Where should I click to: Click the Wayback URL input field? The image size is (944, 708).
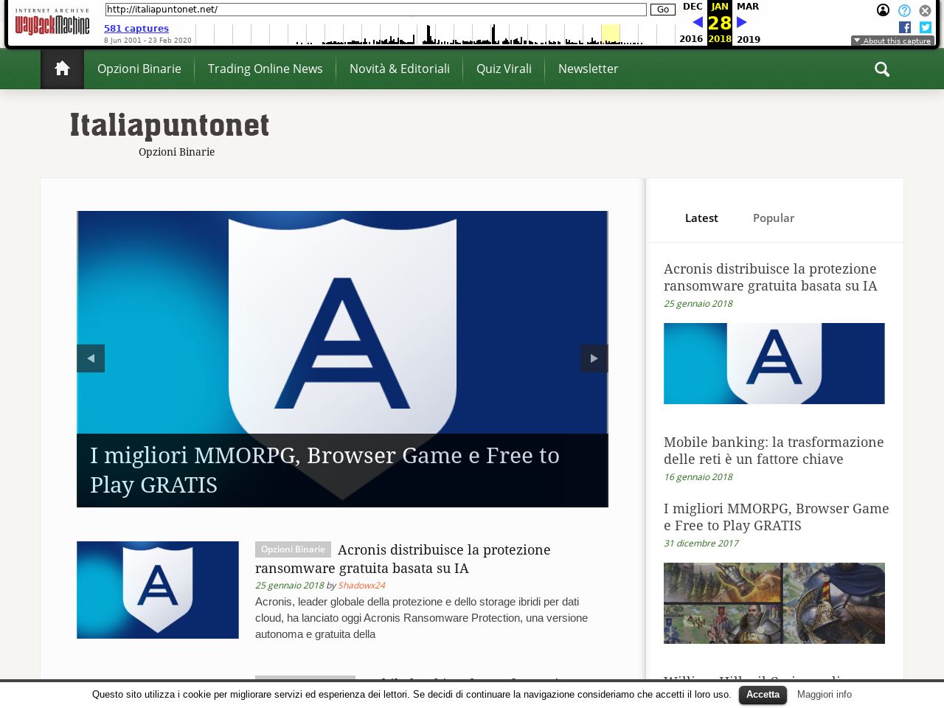(375, 10)
